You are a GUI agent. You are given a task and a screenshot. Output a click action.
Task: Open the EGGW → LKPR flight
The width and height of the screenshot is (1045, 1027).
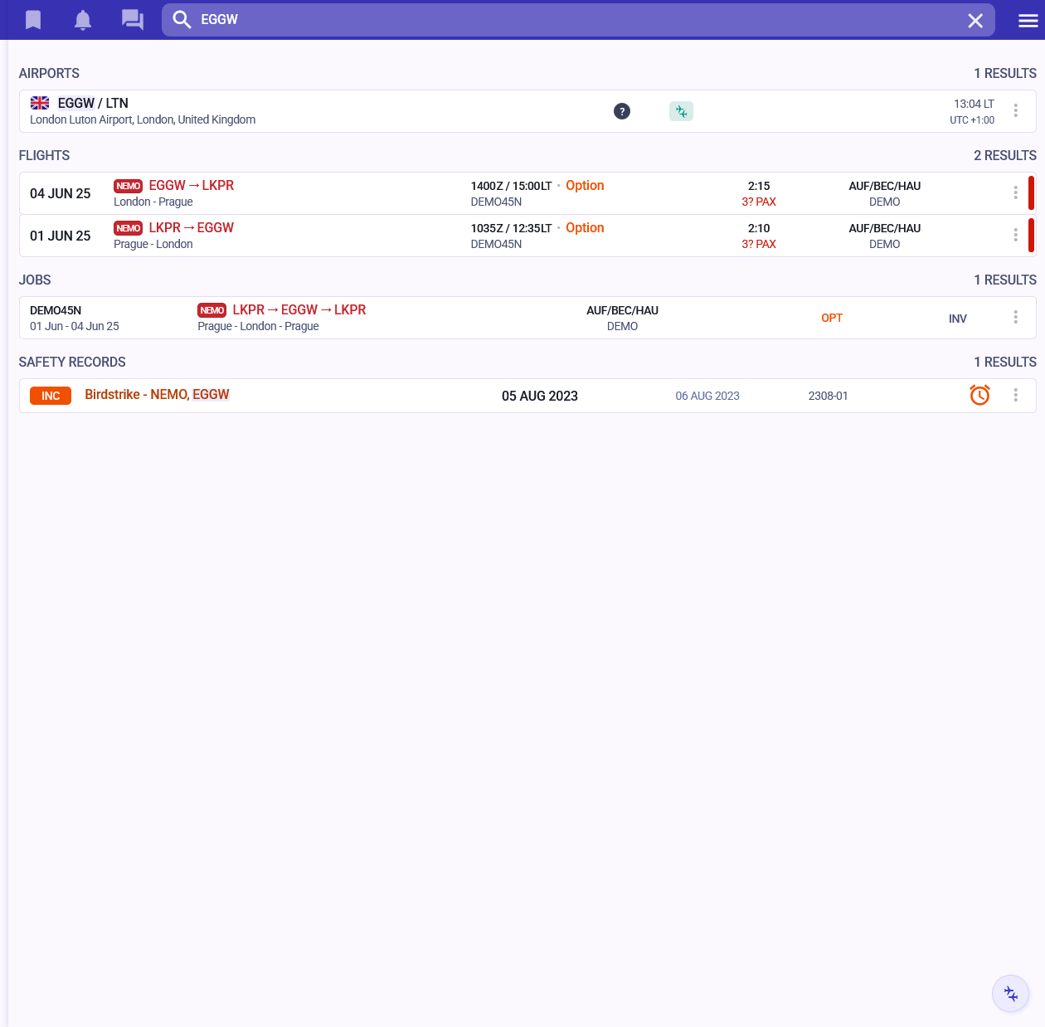[192, 186]
